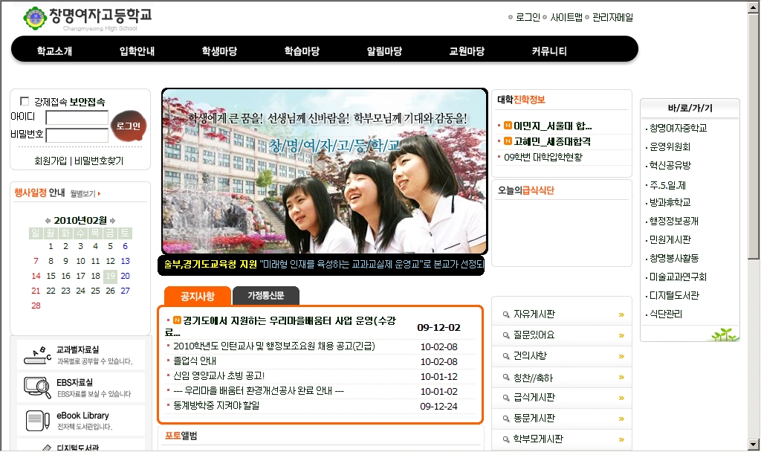Switch to the 가정통신문 tab
Image resolution: width=761 pixels, height=452 pixels.
tap(265, 296)
